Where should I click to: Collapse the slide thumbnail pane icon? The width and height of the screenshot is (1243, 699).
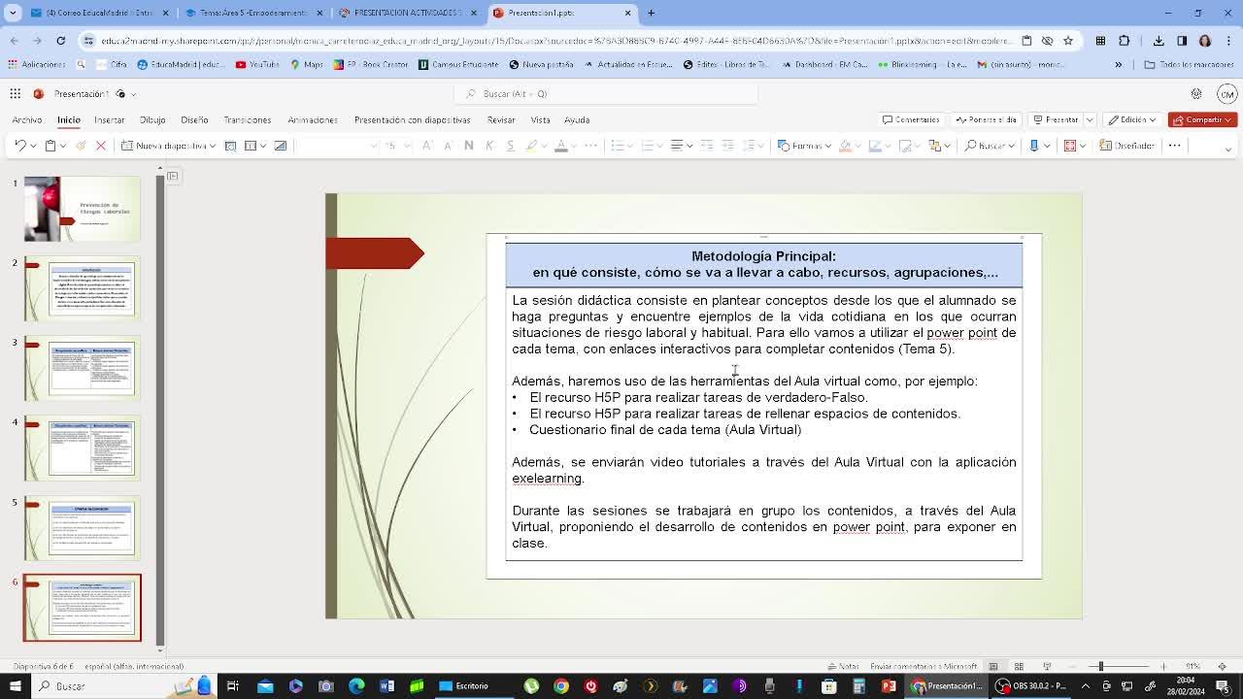[173, 176]
